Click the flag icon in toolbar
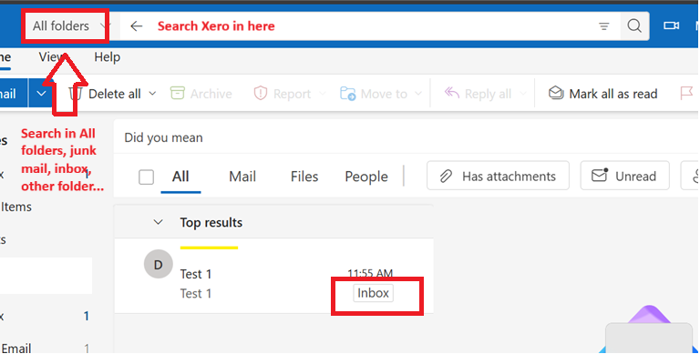This screenshot has height=354, width=700. click(686, 93)
